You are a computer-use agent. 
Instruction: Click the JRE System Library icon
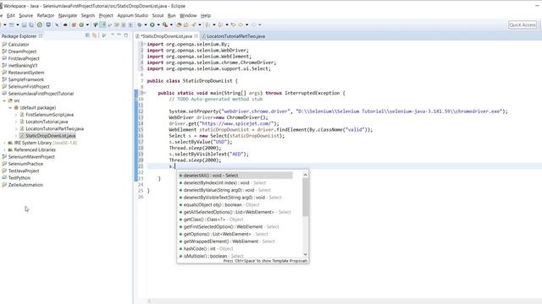[10, 143]
